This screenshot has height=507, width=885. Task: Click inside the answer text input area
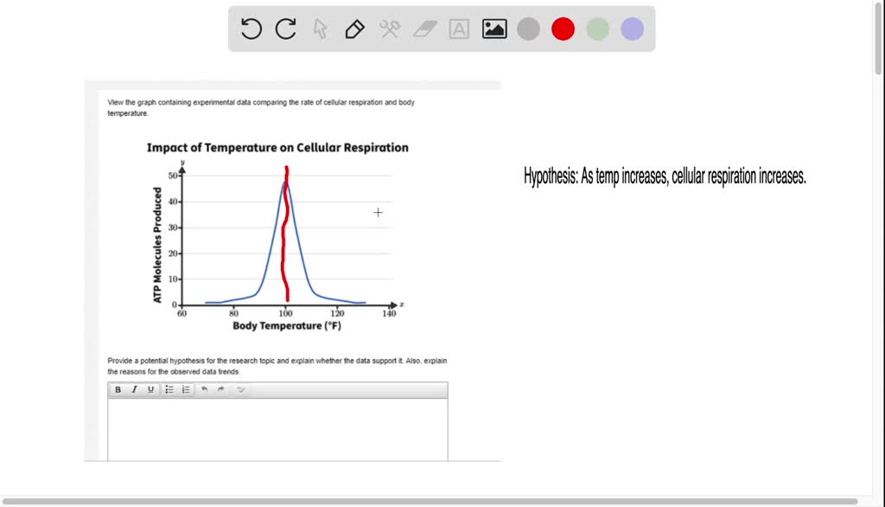(277, 428)
